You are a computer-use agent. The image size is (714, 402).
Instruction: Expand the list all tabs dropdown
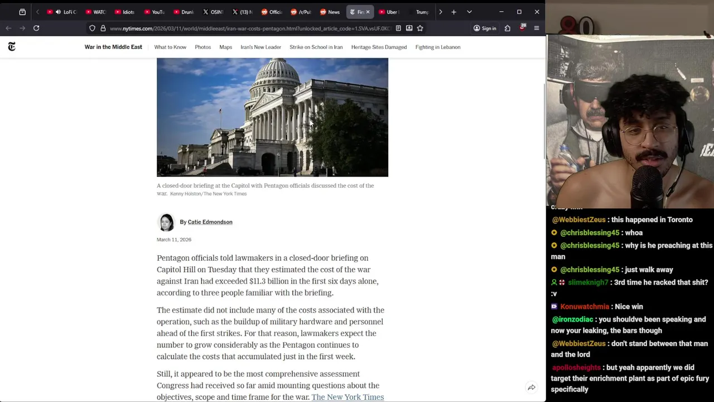pyautogui.click(x=469, y=12)
